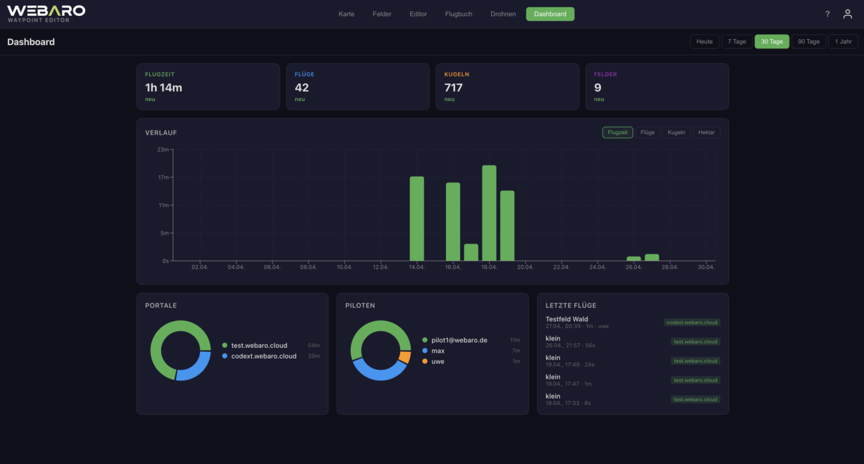Click the Kugeln 717 card
The image size is (864, 464).
[x=507, y=86]
